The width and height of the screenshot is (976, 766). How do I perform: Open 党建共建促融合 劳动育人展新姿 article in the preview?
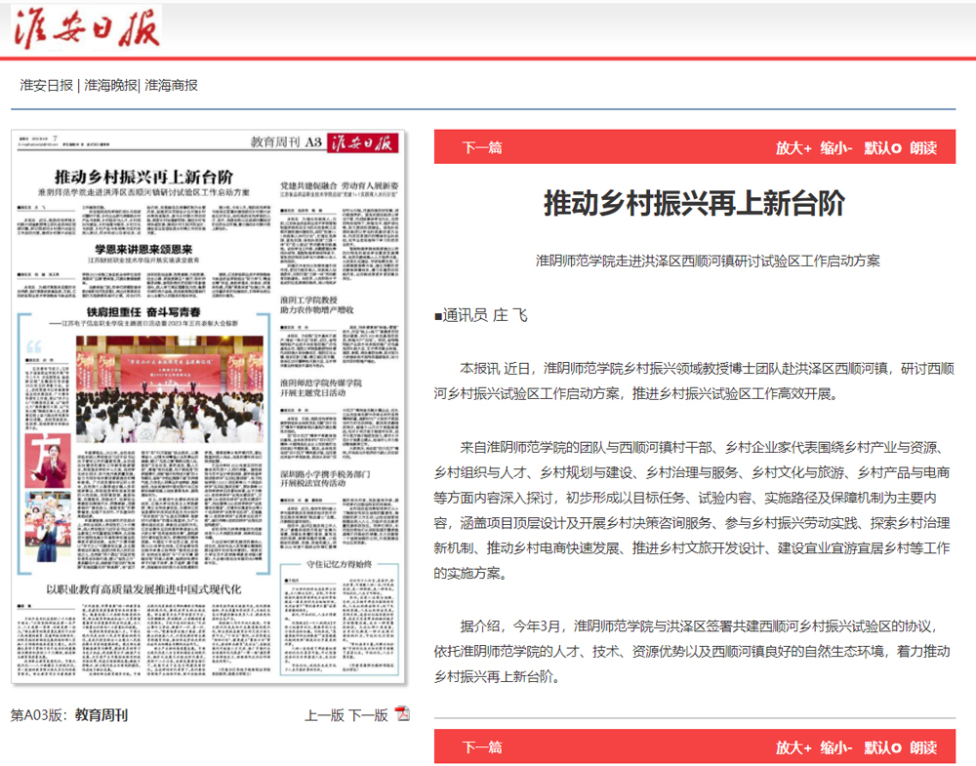click(340, 185)
